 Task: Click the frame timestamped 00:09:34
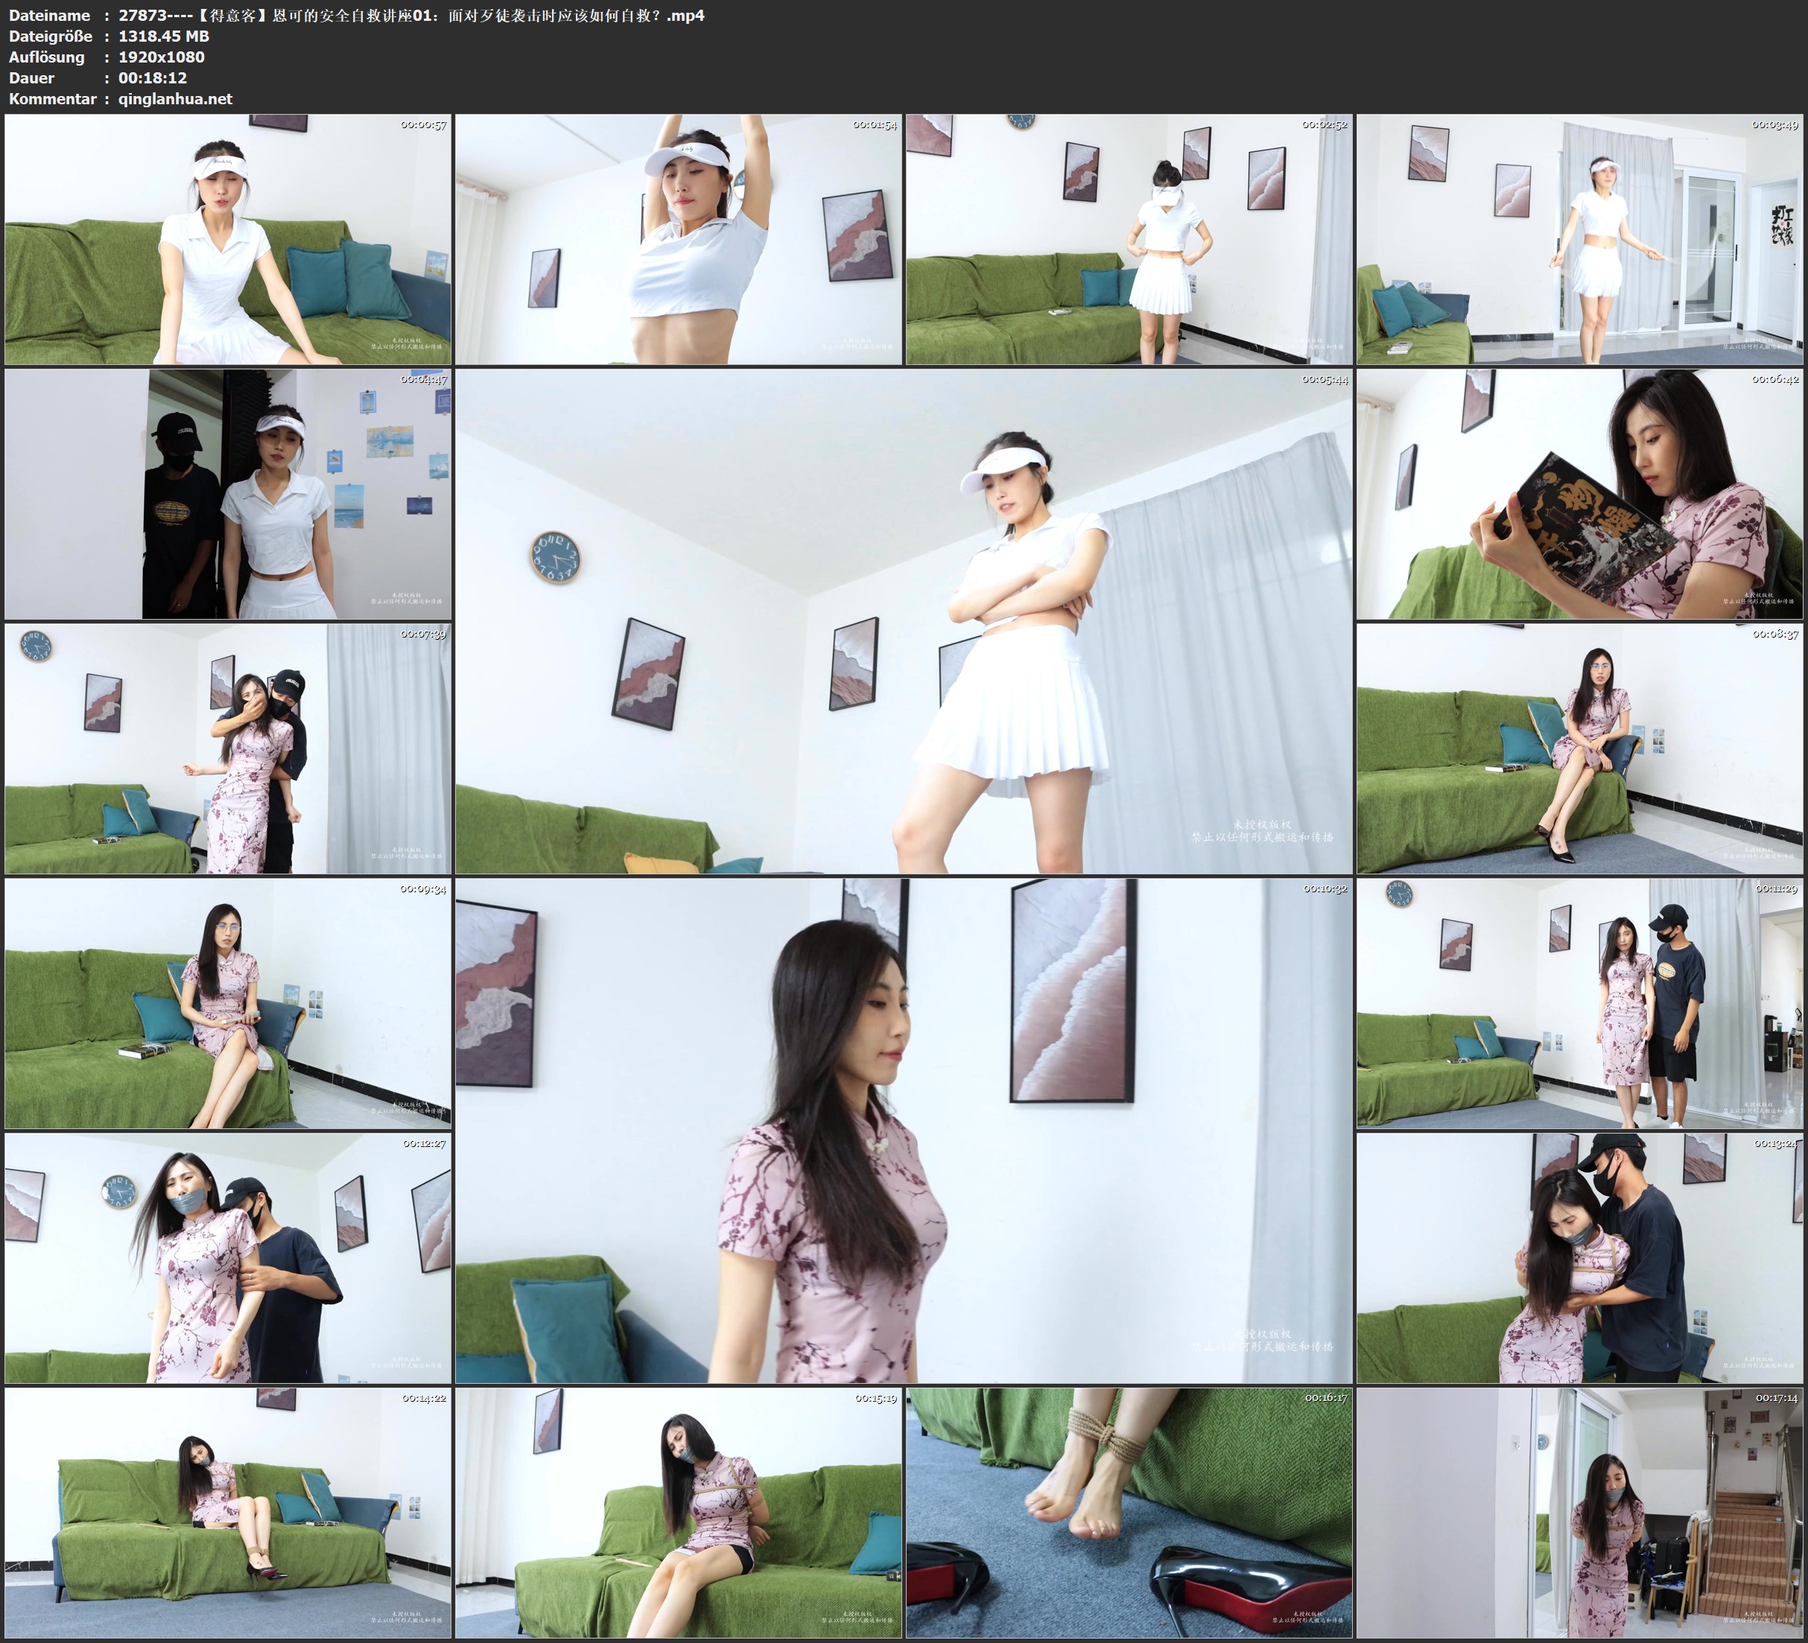228,1003
